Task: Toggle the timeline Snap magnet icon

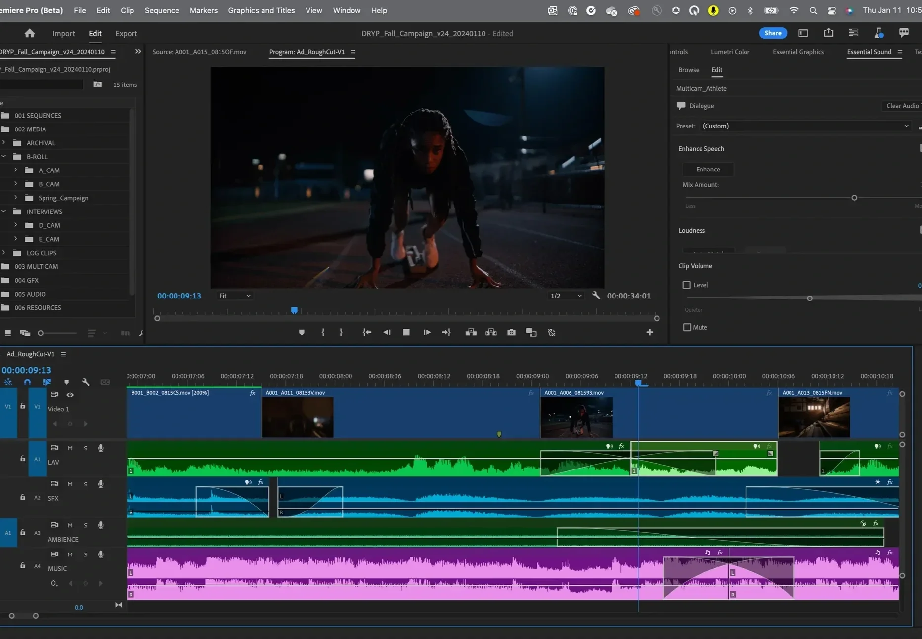Action: pyautogui.click(x=27, y=382)
